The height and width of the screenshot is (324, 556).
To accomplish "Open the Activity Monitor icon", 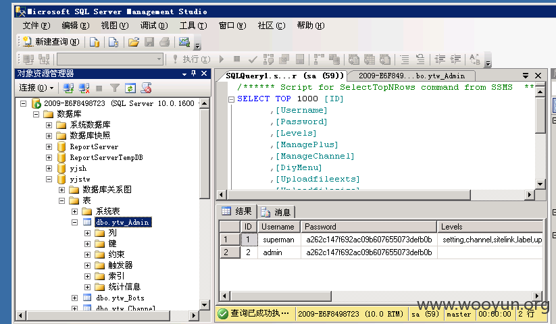I will pyautogui.click(x=184, y=42).
